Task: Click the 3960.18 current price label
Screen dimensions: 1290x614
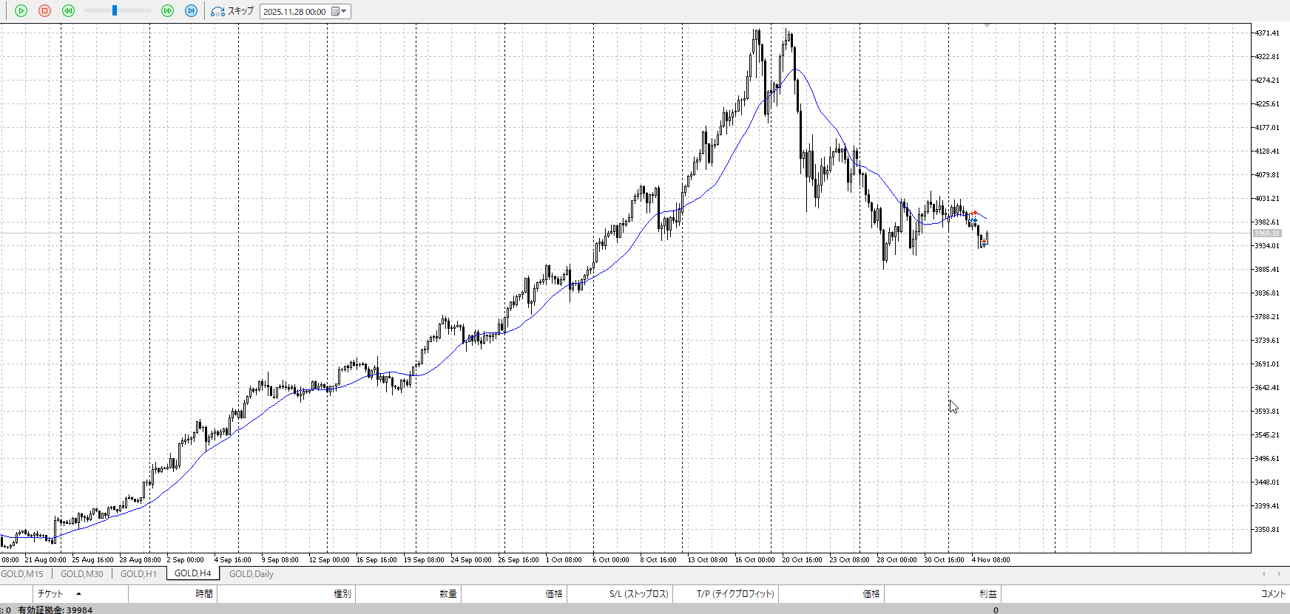Action: coord(1266,233)
